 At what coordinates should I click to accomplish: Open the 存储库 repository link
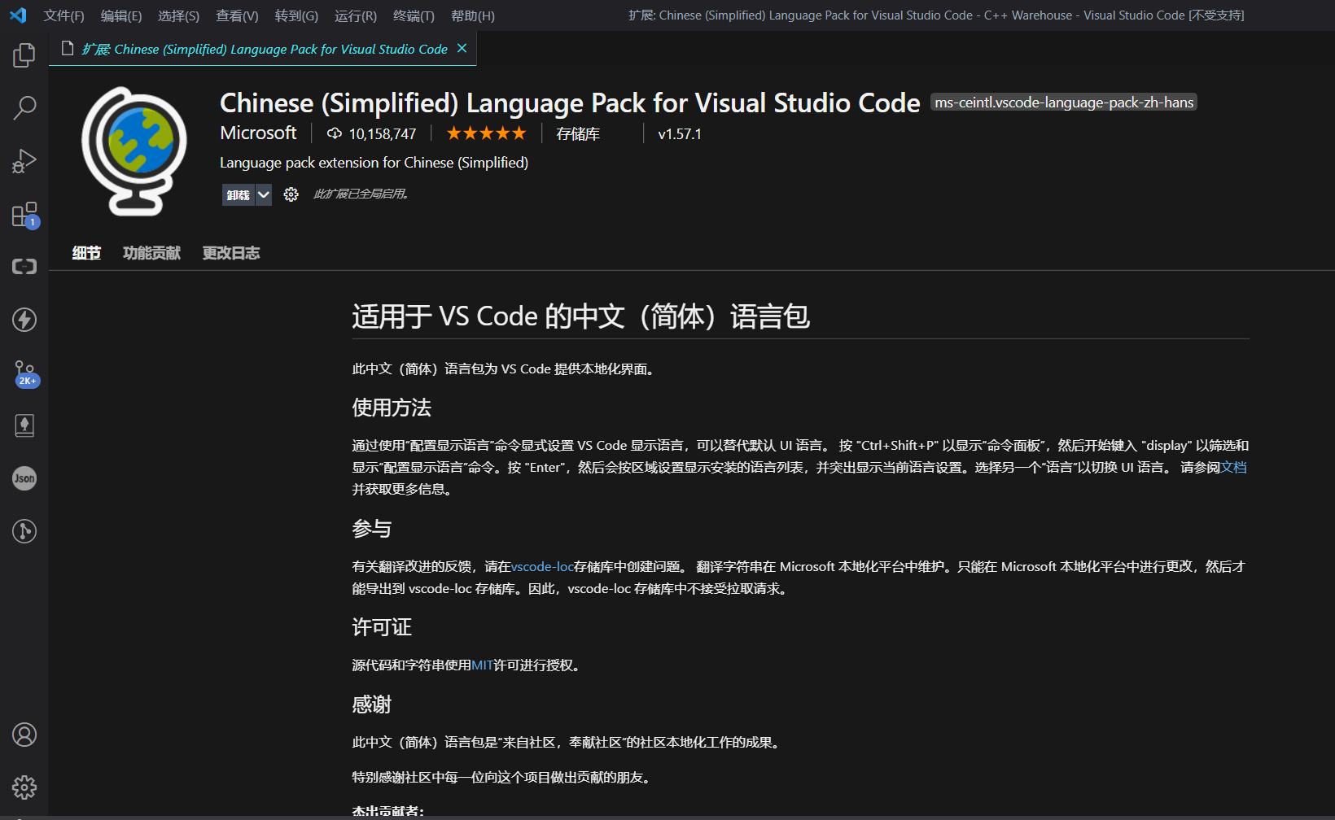click(578, 133)
